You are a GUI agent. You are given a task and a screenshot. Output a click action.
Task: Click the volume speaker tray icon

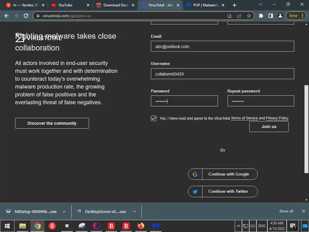253,226
